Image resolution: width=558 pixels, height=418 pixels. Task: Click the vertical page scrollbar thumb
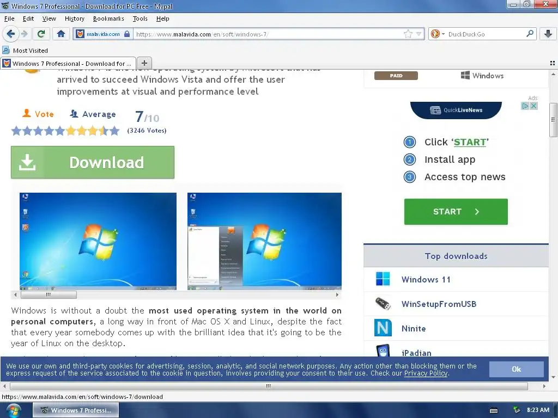coord(553,120)
